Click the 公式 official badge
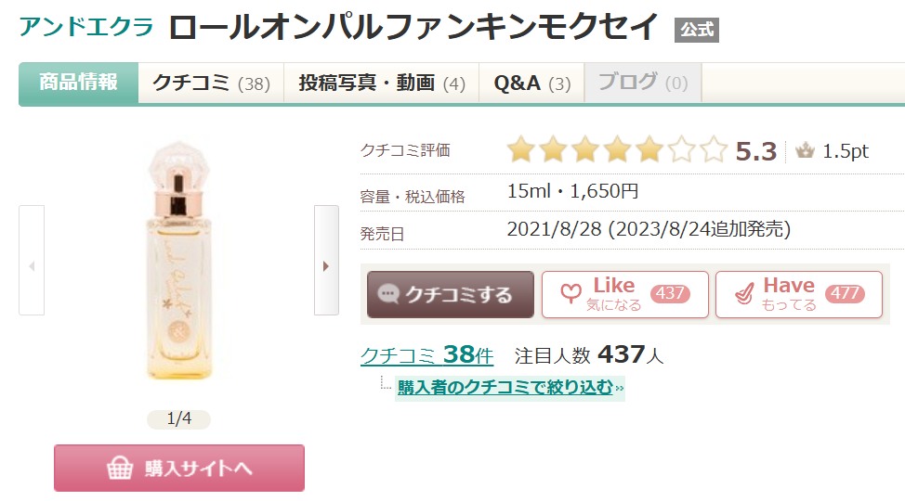Viewport: 905px width, 501px height. 696,30
